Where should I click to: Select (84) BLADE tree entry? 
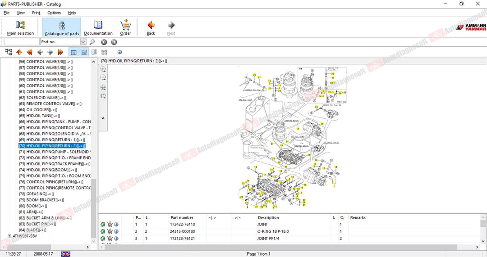(32, 230)
